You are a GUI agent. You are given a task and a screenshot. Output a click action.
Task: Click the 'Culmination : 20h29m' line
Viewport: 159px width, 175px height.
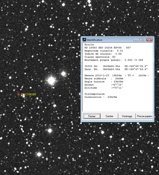(101, 97)
